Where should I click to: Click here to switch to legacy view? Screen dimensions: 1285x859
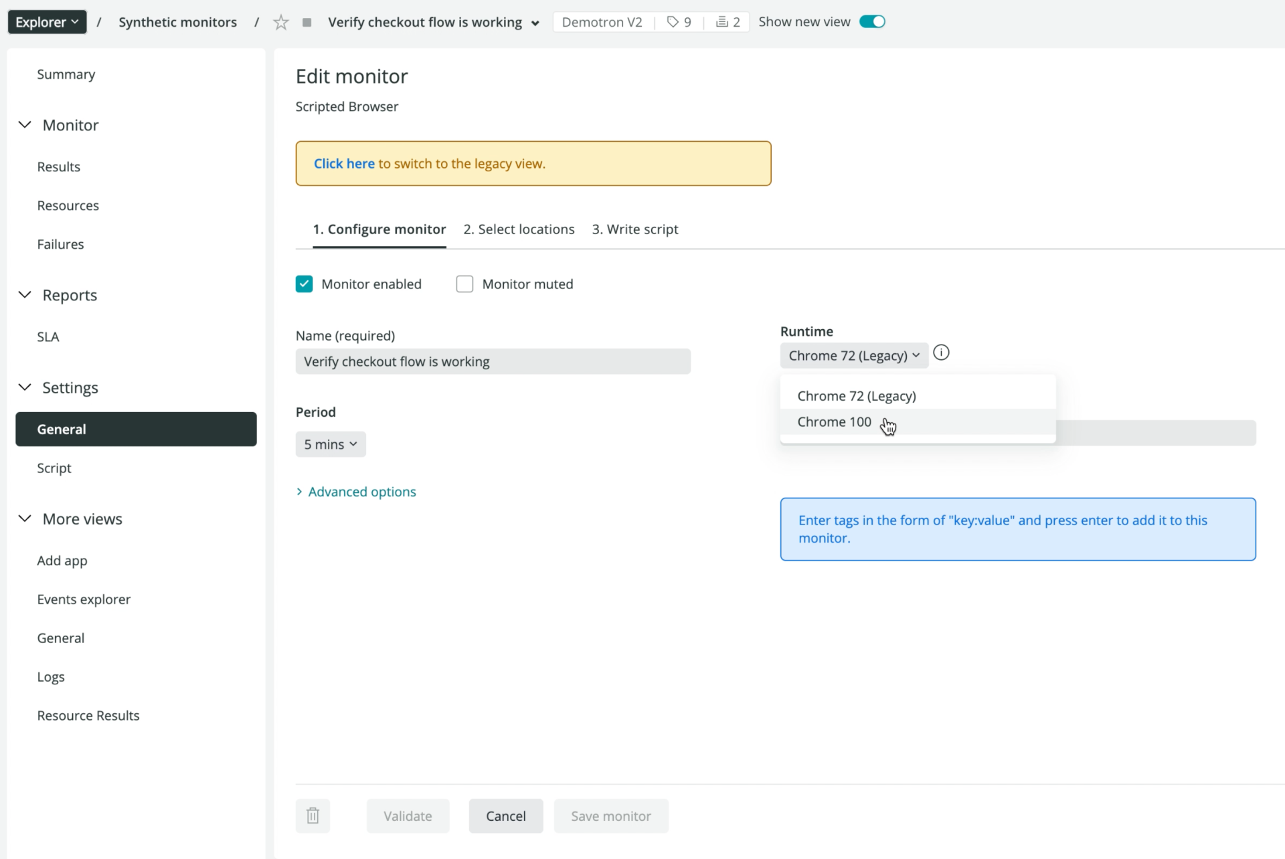343,163
